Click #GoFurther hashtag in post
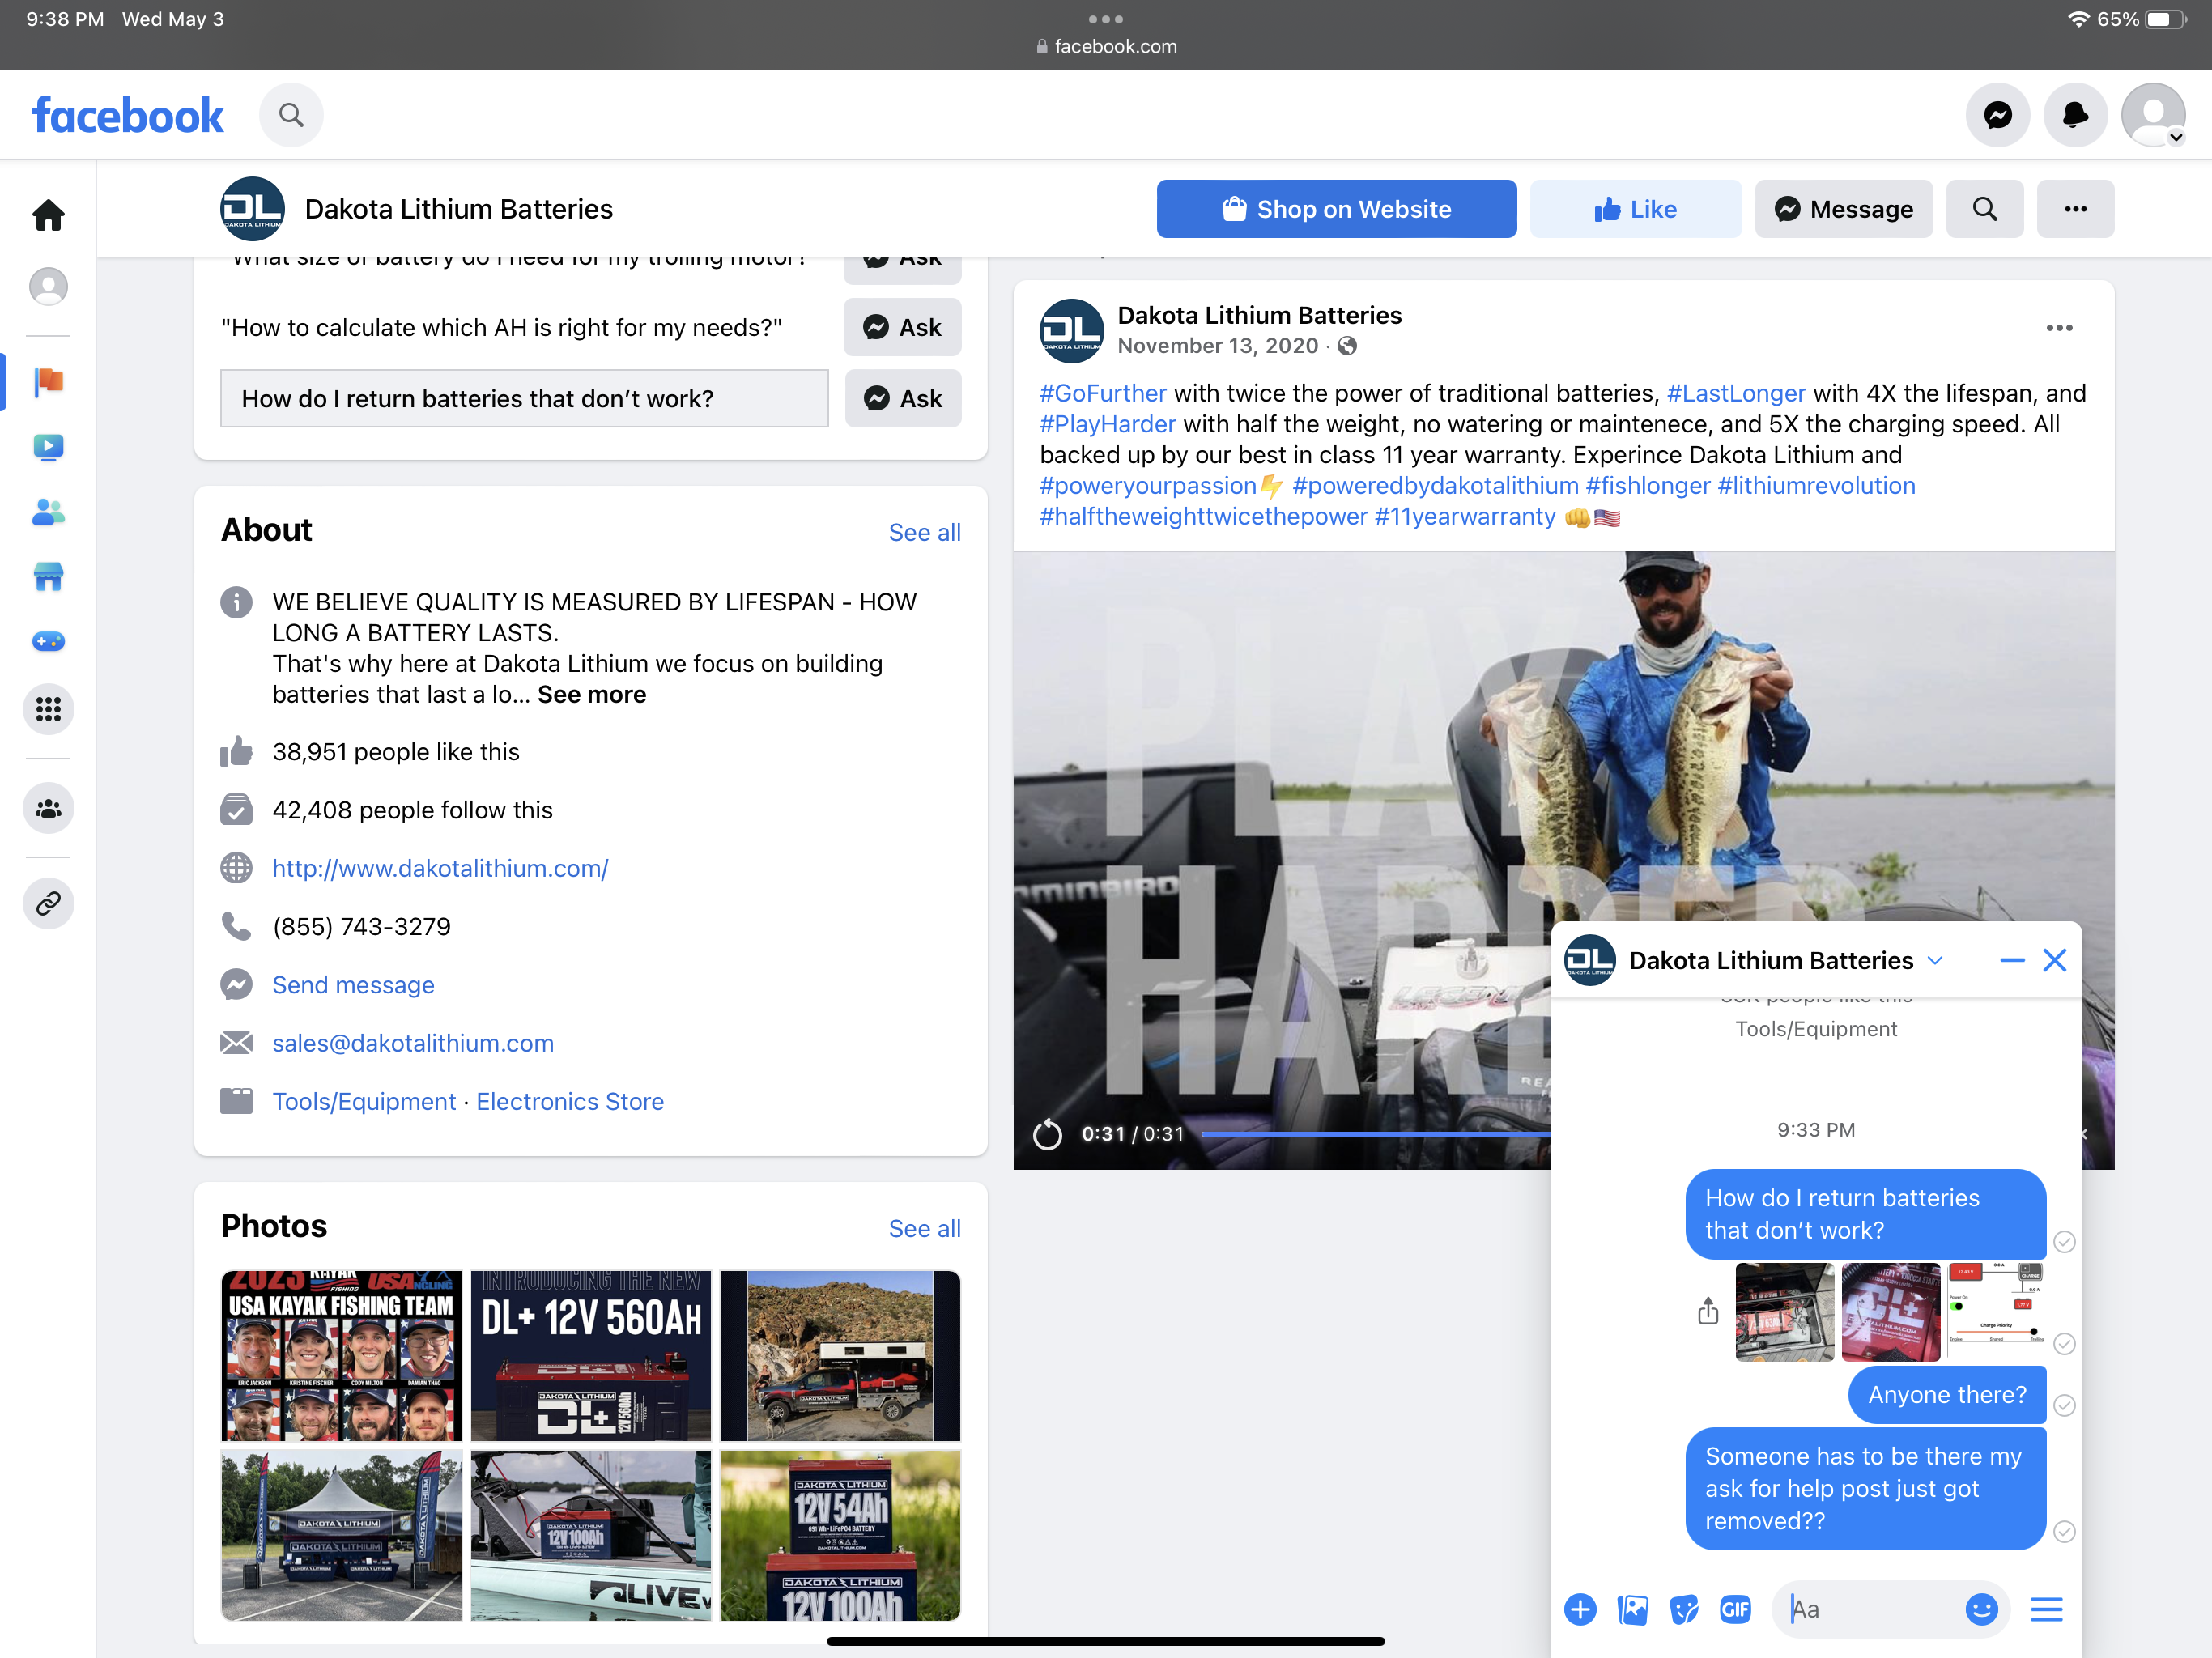2212x1658 pixels. (x=1103, y=393)
